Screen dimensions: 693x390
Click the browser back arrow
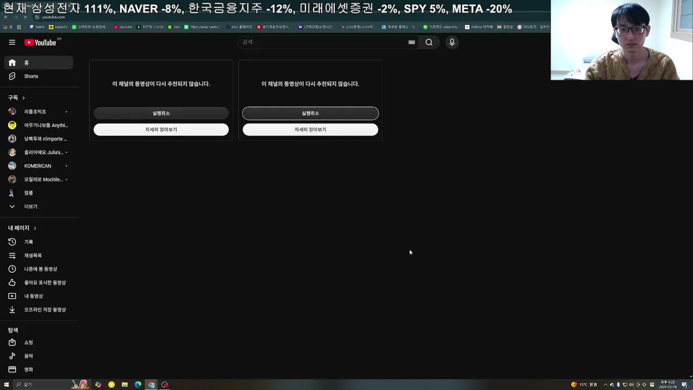coord(6,17)
